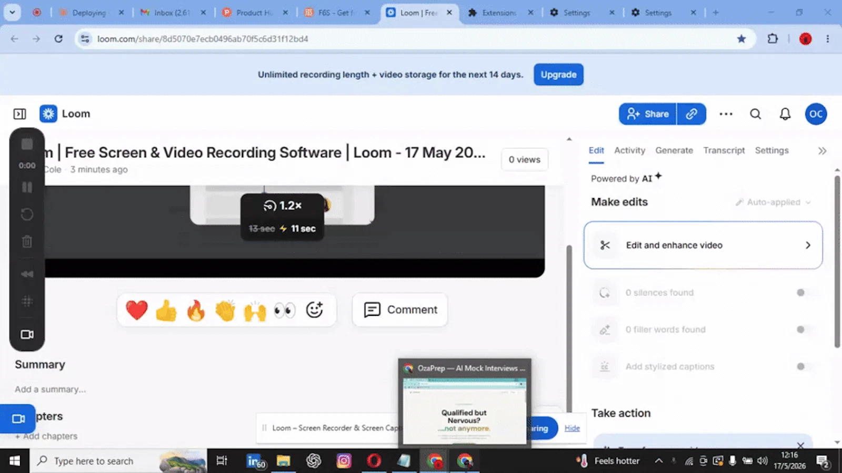The height and width of the screenshot is (473, 842).
Task: Click the Upgrade button
Action: [558, 75]
